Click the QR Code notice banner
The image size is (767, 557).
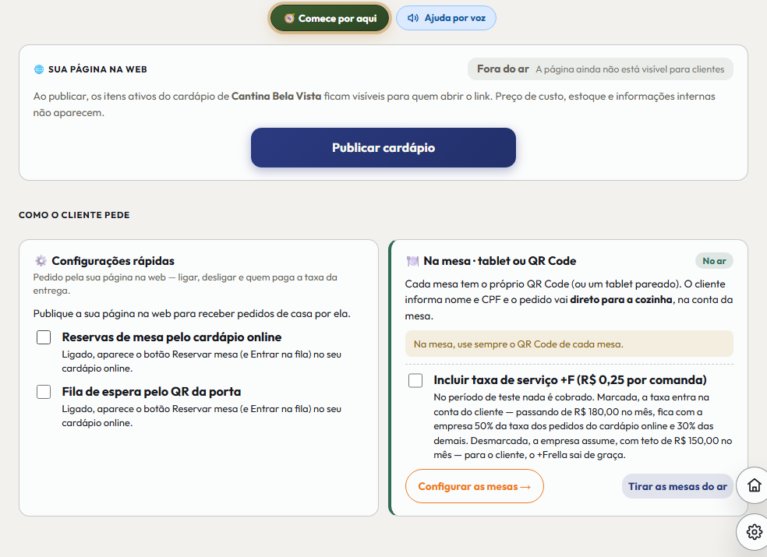tap(569, 344)
